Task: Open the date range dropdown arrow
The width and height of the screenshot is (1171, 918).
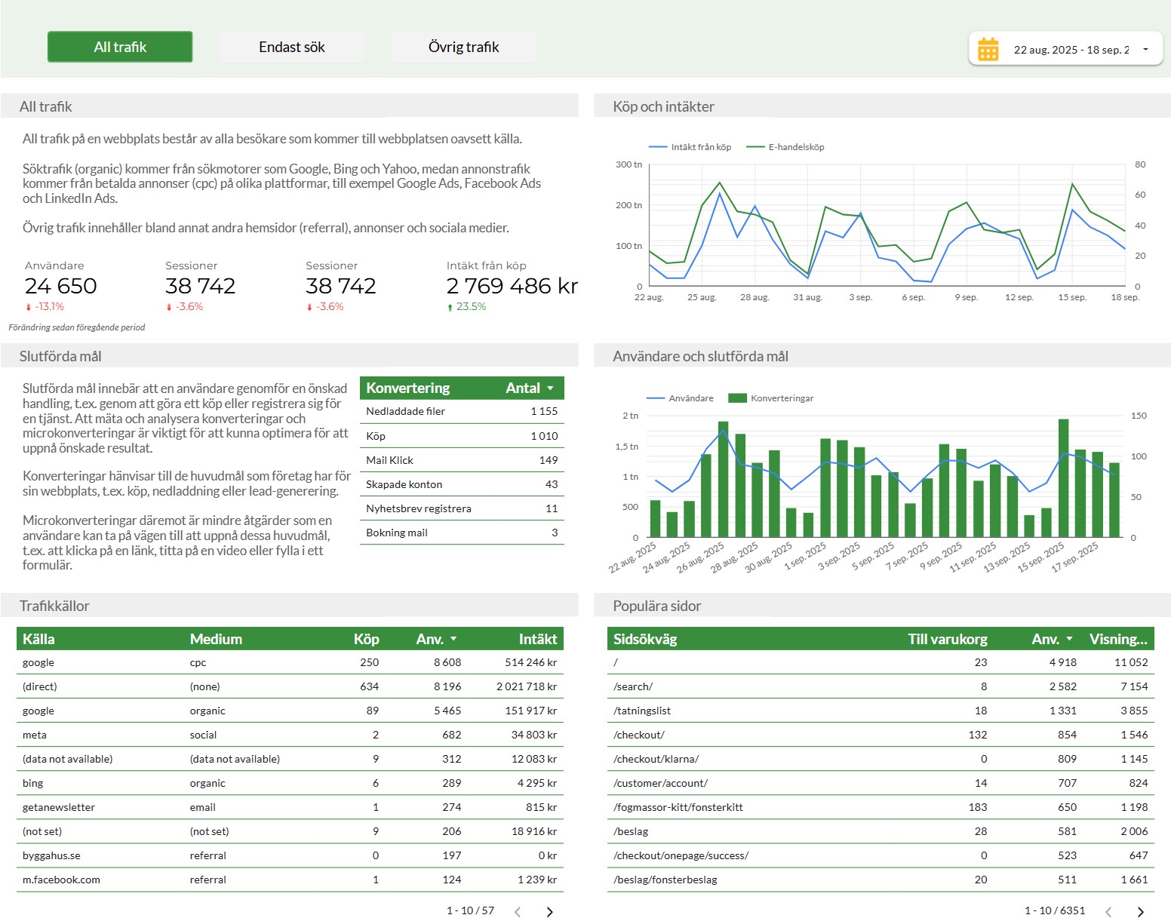Action: click(1145, 50)
